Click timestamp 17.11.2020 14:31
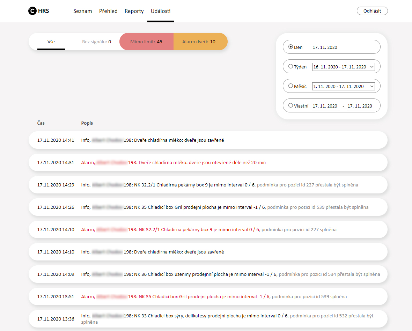The width and height of the screenshot is (412, 331). [x=56, y=162]
